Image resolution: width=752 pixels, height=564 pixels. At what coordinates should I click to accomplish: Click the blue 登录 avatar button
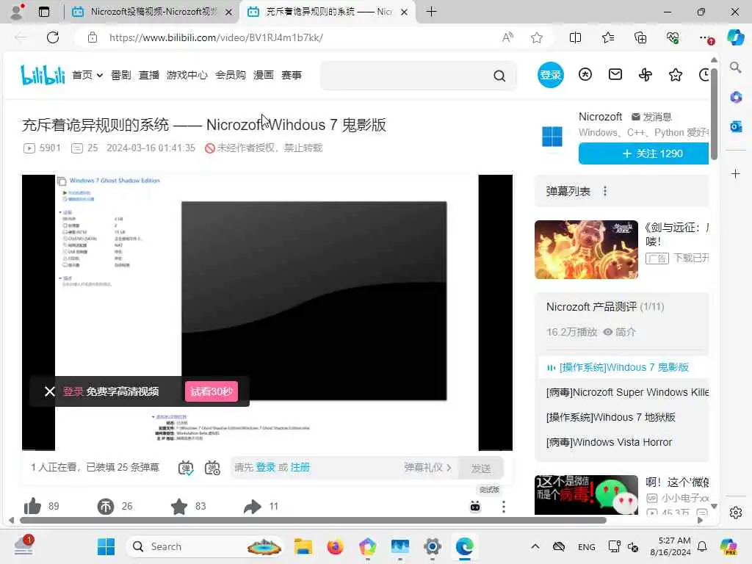pos(550,75)
